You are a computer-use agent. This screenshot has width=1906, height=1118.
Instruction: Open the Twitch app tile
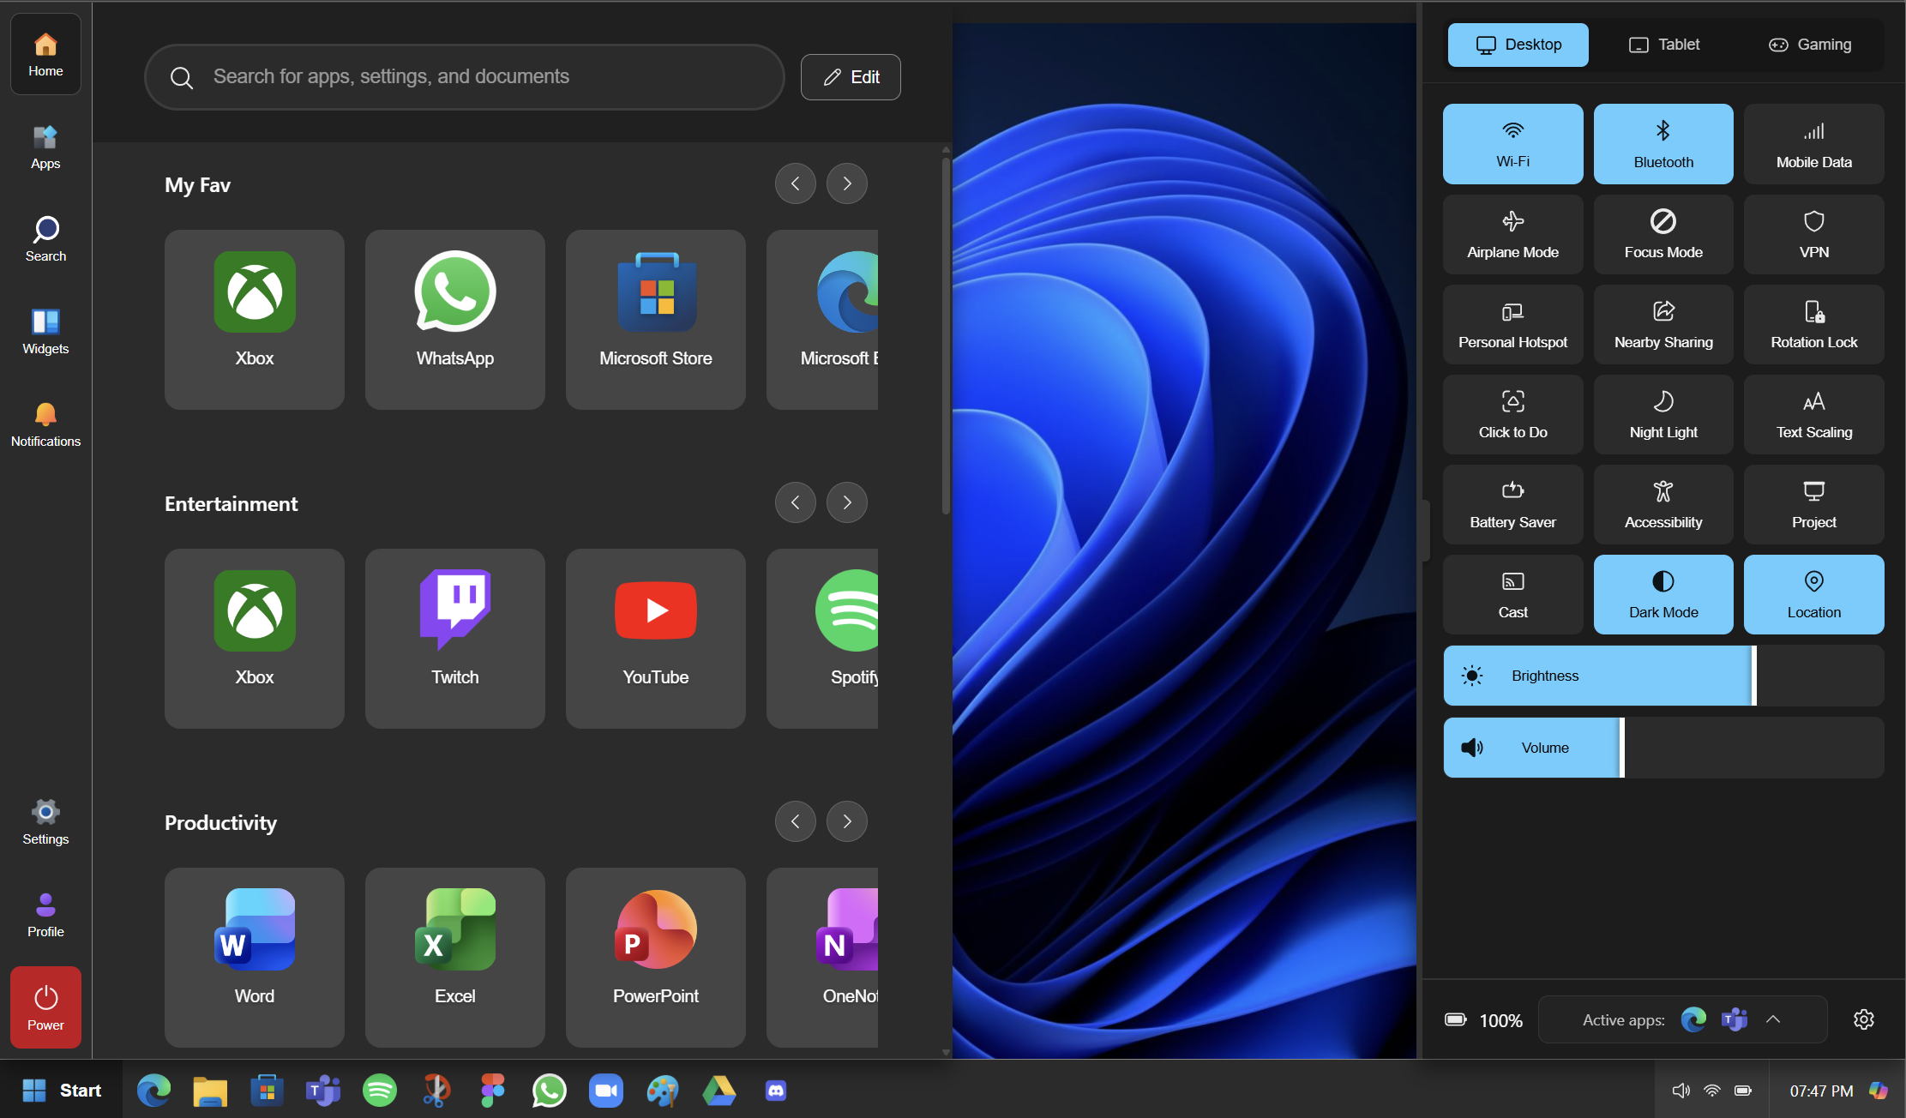[x=454, y=638]
